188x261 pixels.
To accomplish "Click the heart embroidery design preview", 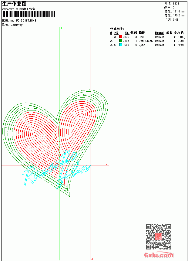I will 55,143.
